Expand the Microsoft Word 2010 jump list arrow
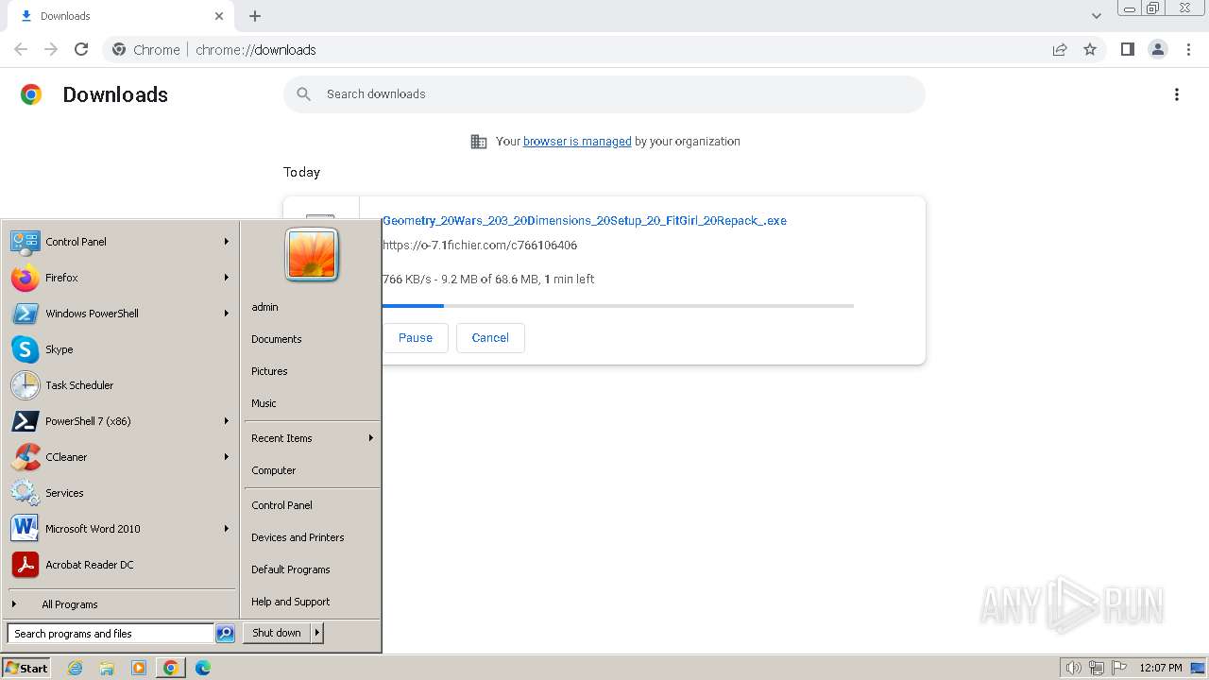Image resolution: width=1209 pixels, height=680 pixels. coord(227,529)
